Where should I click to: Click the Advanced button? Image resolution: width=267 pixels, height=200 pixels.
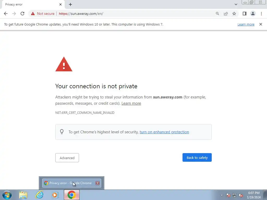(67, 158)
